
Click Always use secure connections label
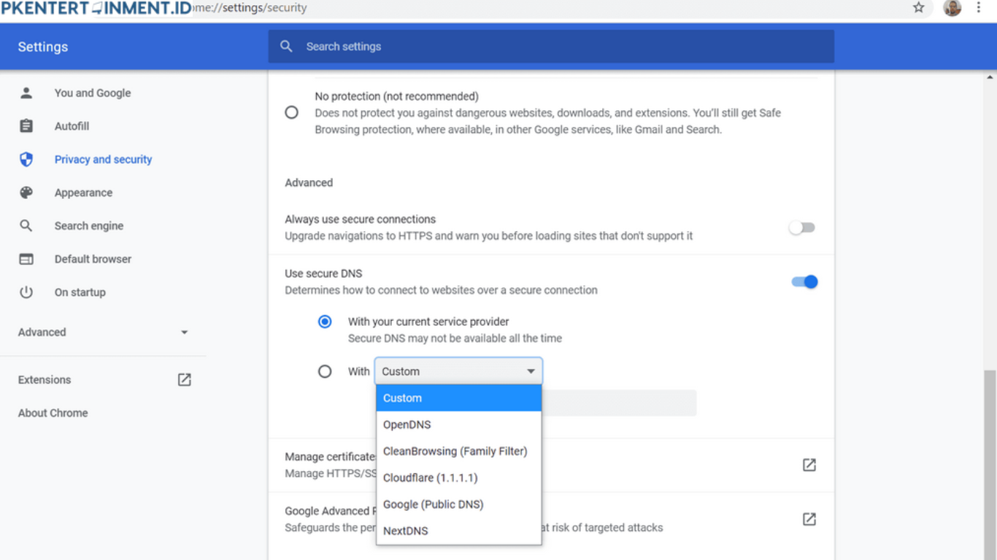[x=361, y=219]
